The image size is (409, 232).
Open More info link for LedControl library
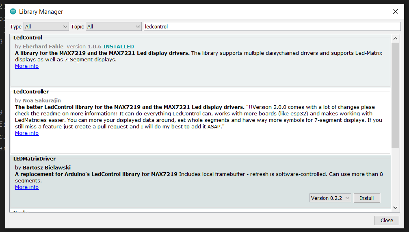pos(27,66)
